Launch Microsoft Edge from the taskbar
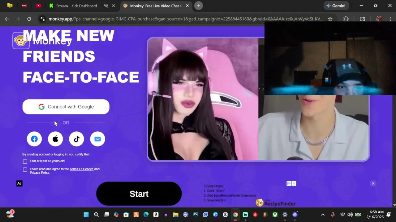 (x=146, y=215)
